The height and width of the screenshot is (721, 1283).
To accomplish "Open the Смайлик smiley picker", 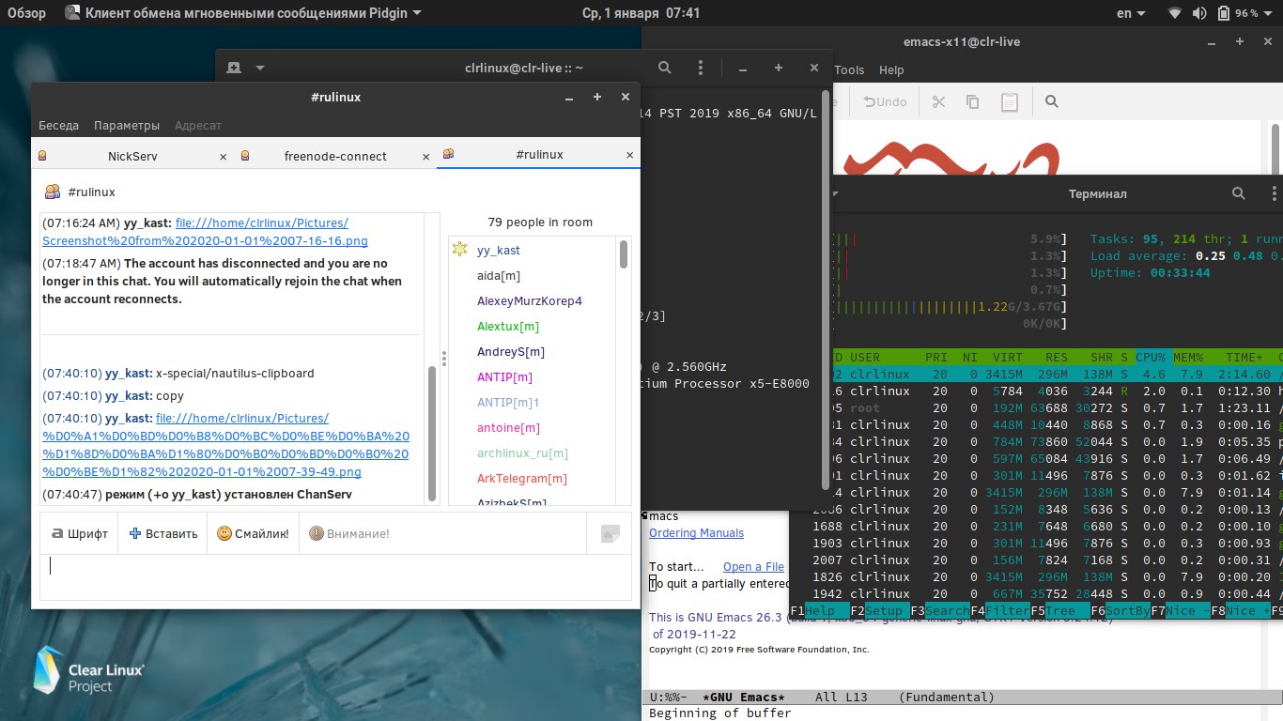I will (x=253, y=533).
